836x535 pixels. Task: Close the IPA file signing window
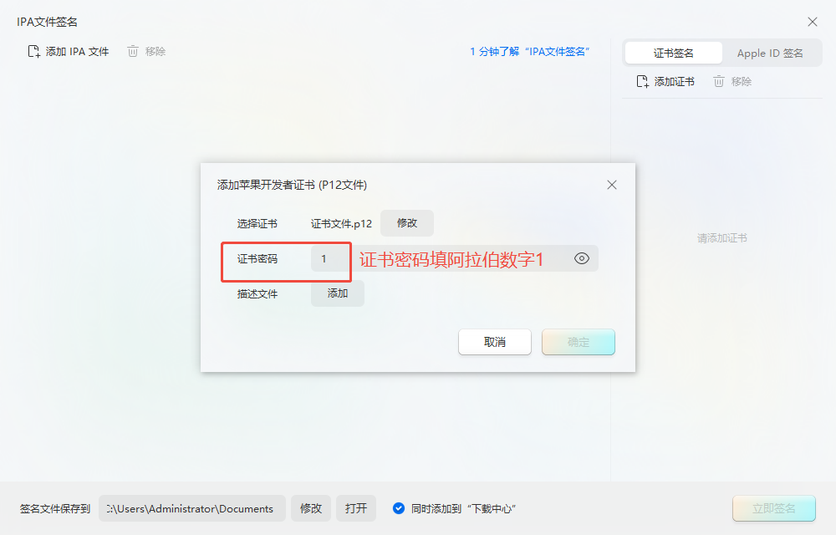click(813, 22)
